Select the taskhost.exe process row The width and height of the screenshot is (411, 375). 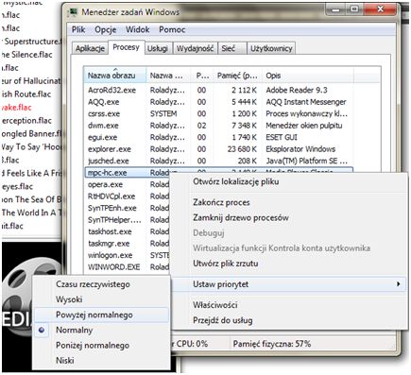click(127, 231)
